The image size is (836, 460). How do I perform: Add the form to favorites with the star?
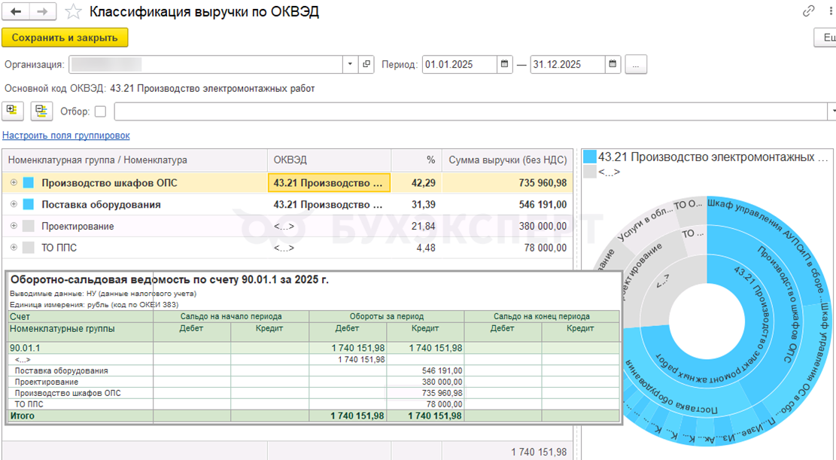click(73, 12)
